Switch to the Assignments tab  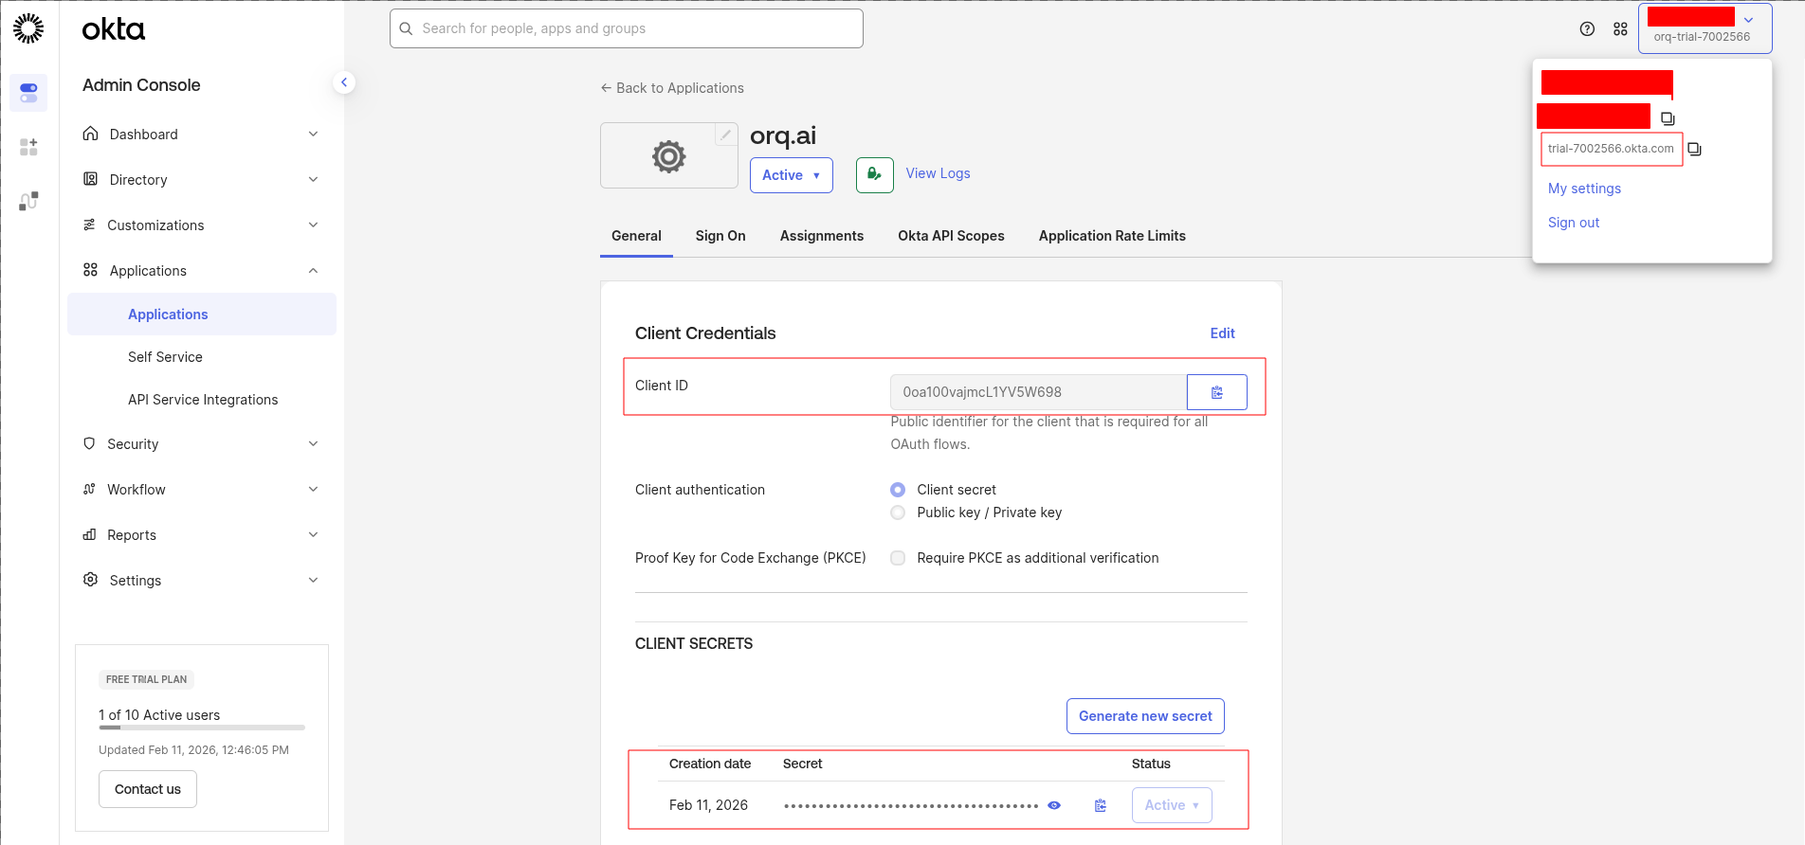tap(822, 236)
